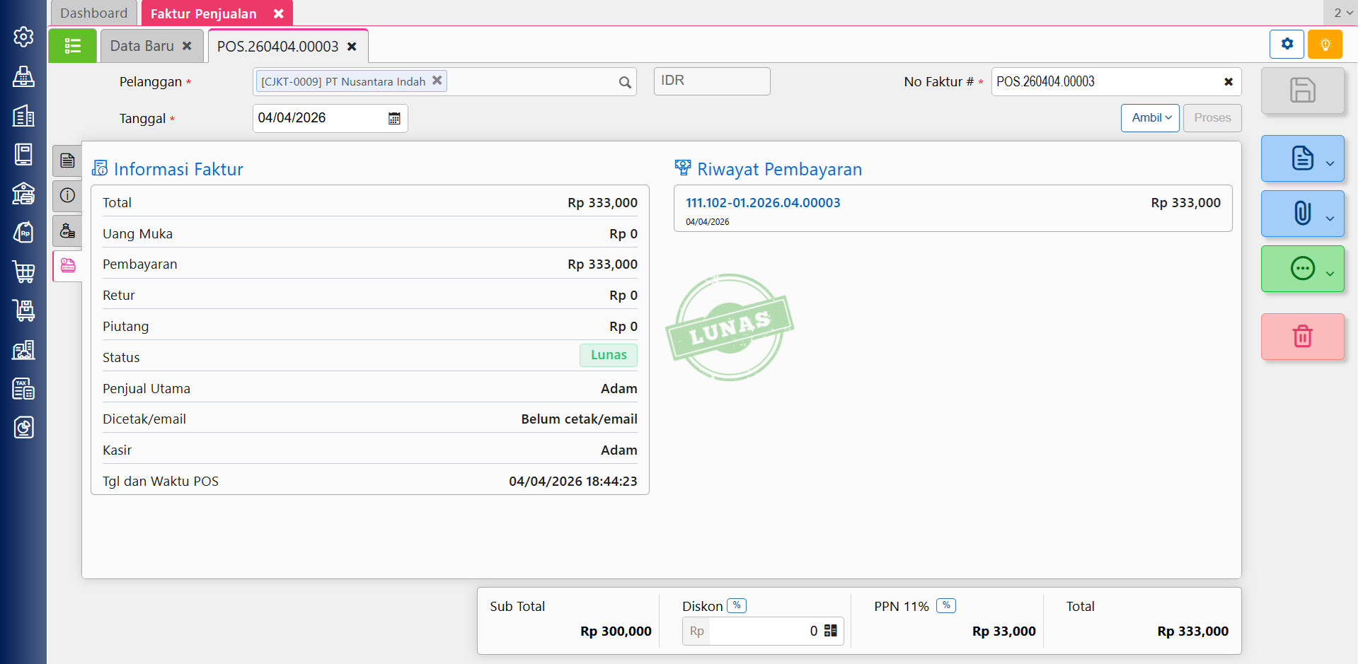Toggle the PPN 11% percent button
Image resolution: width=1358 pixels, height=664 pixels.
point(946,606)
